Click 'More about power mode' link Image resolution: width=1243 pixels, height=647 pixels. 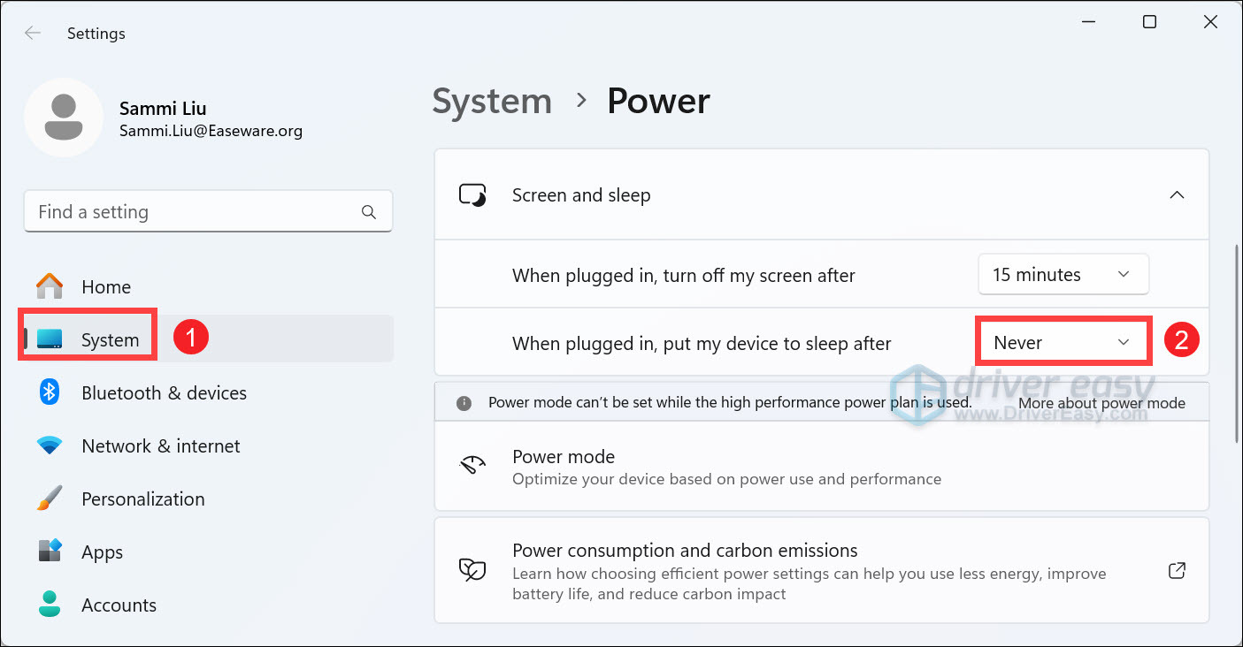coord(1101,403)
